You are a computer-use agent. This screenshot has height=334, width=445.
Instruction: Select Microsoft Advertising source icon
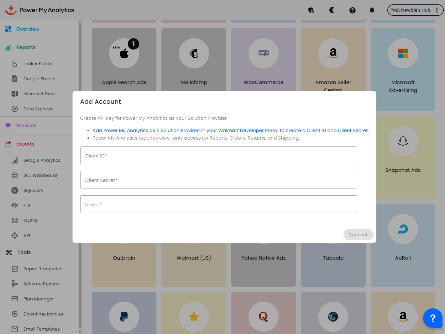(x=403, y=53)
